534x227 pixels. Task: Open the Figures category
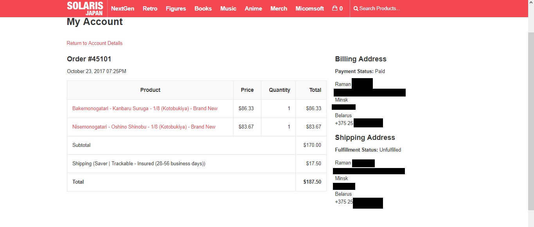tap(176, 9)
